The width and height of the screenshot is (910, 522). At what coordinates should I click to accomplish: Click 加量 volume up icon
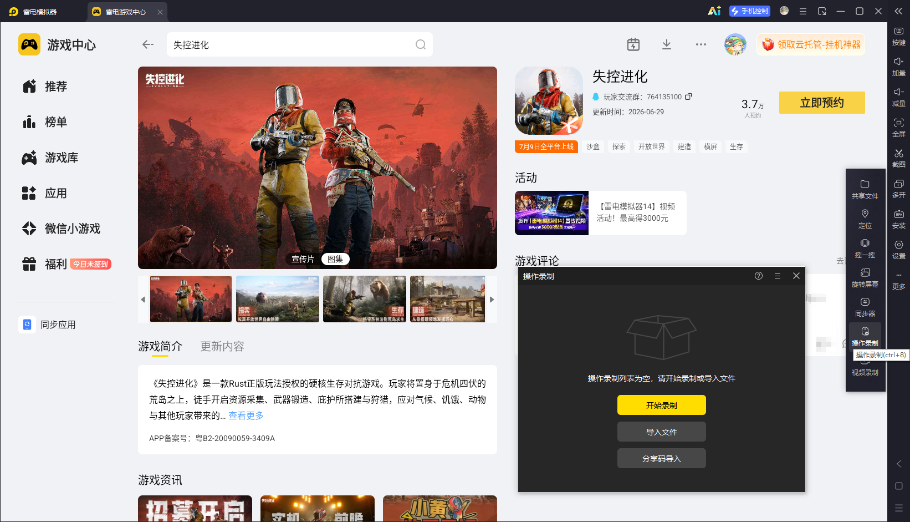click(x=899, y=67)
